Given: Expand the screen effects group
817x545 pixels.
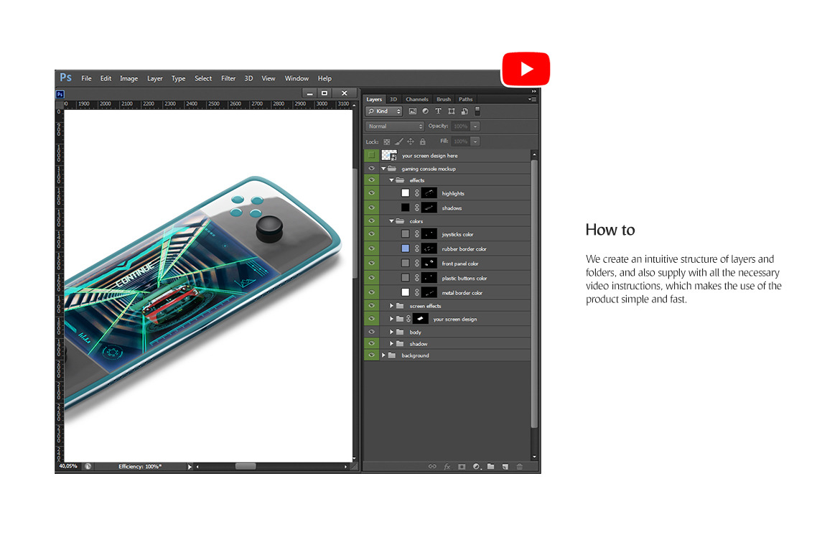Looking at the screenshot, I should [x=391, y=305].
